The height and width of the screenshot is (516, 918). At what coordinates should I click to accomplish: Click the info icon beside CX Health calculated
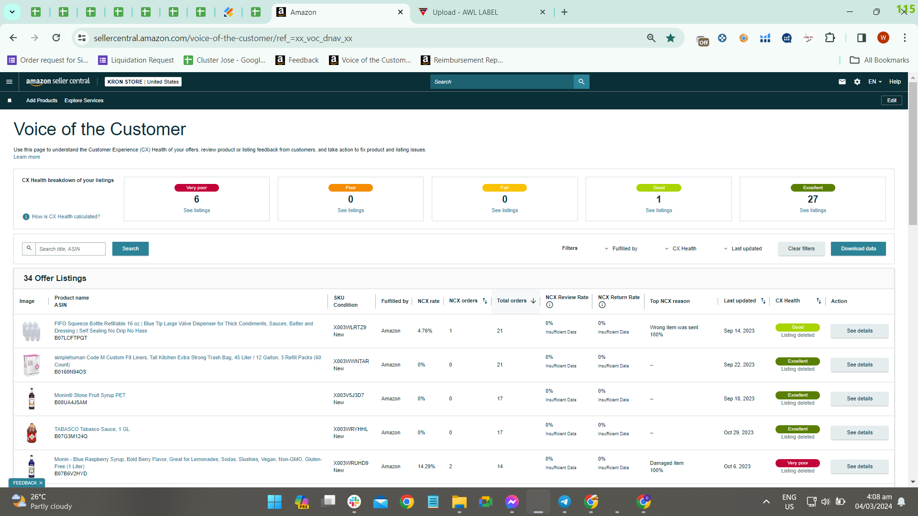pyautogui.click(x=26, y=217)
